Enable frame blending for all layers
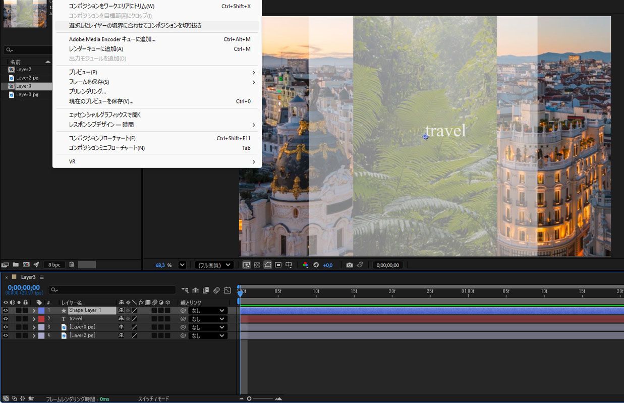The height and width of the screenshot is (403, 624). pos(206,291)
